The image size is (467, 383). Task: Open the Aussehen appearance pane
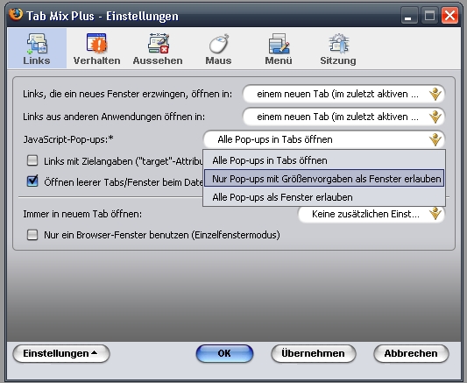tap(158, 48)
